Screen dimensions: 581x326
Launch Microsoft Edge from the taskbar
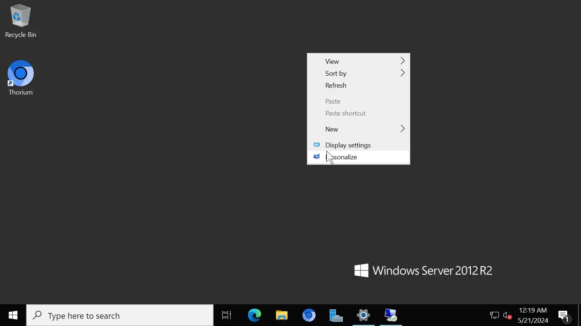(254, 315)
